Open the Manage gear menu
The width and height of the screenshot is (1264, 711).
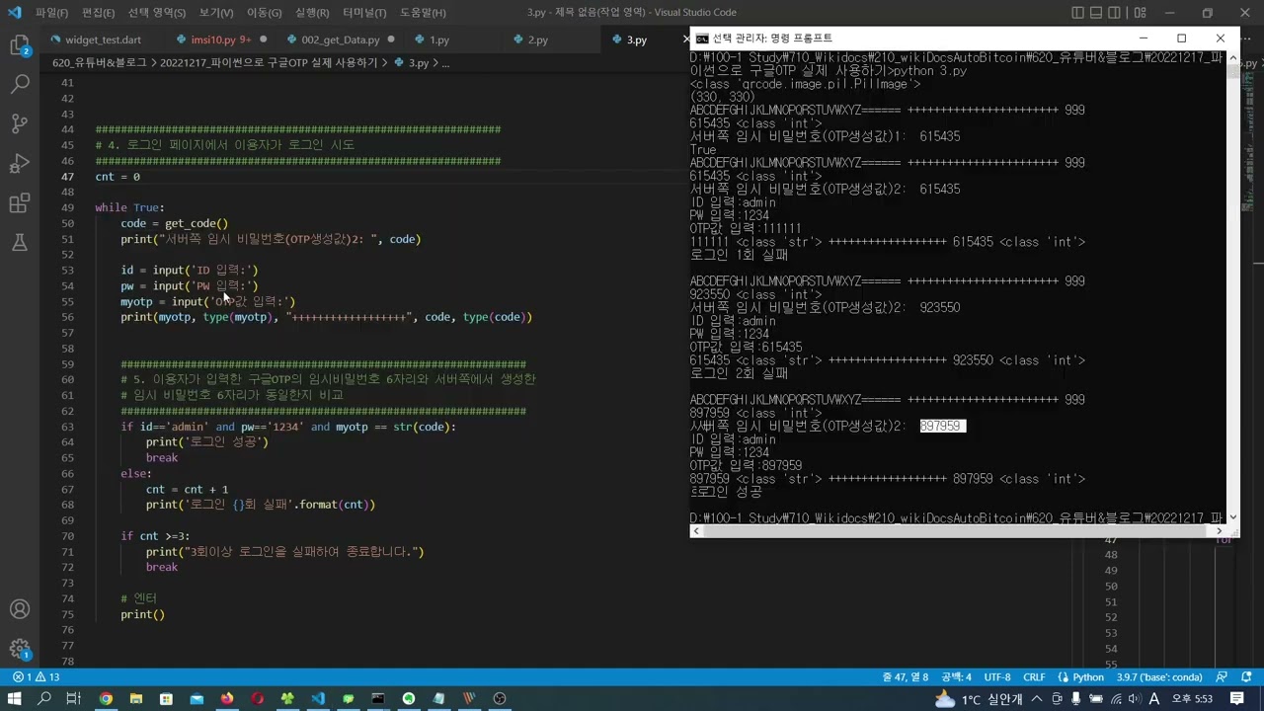pos(20,649)
